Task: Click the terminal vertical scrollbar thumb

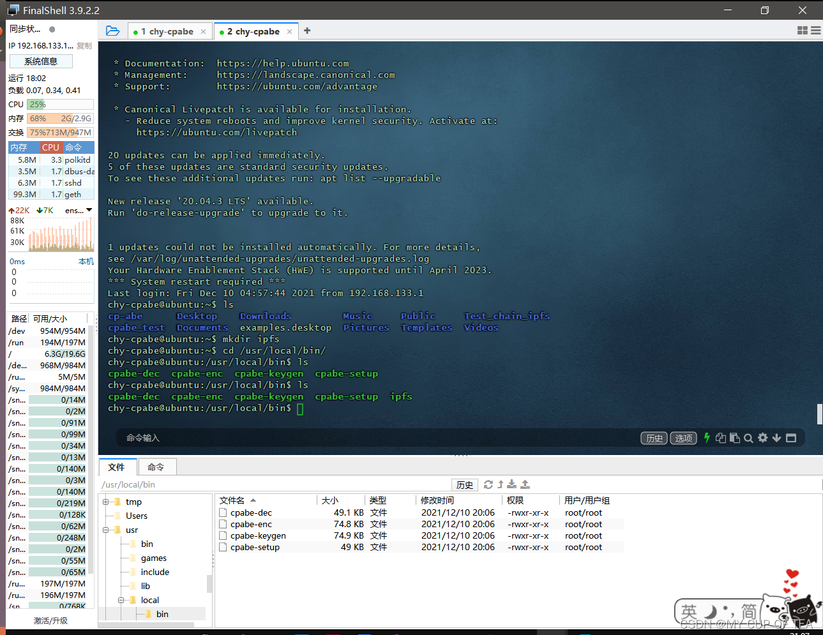Action: click(x=820, y=414)
